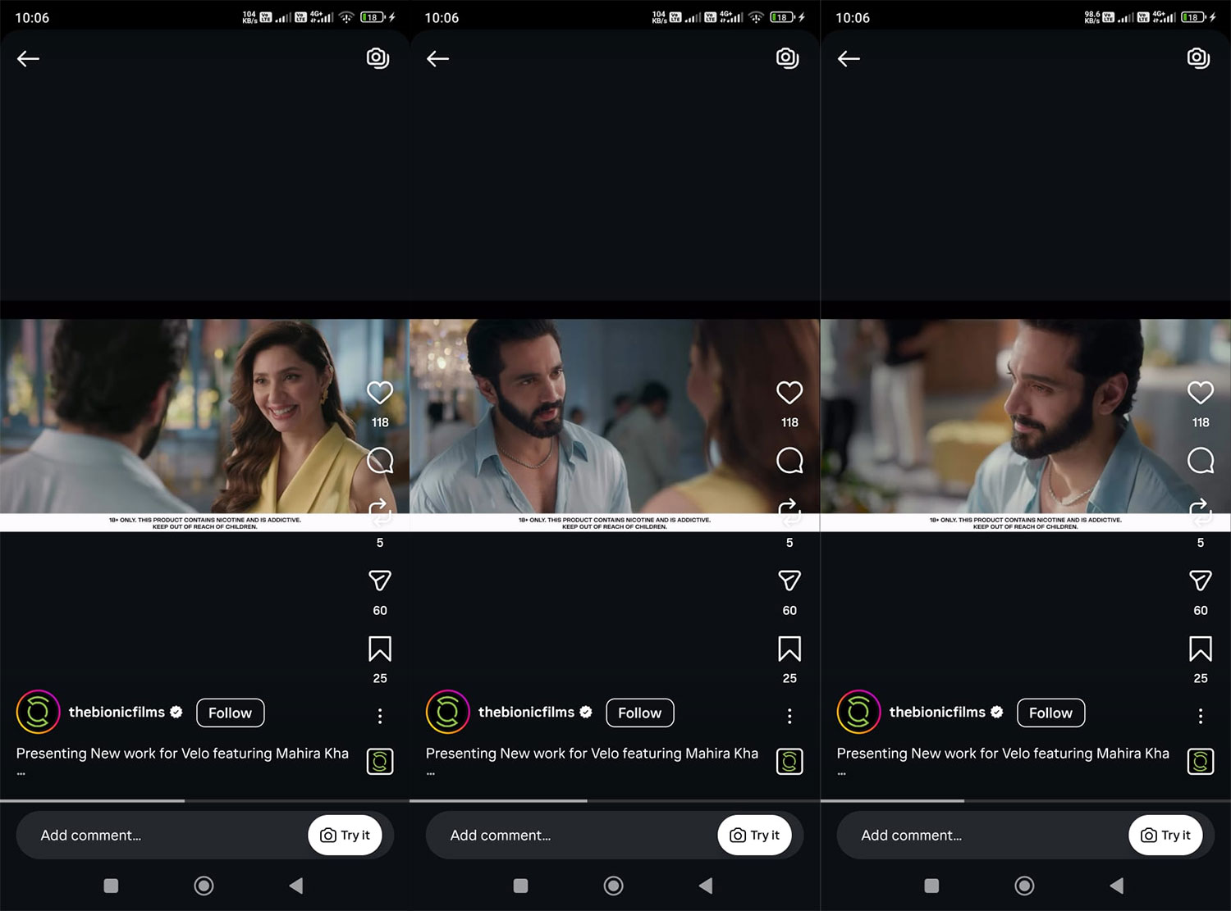Open the camera icon on the middle phone screen

[x=787, y=58]
